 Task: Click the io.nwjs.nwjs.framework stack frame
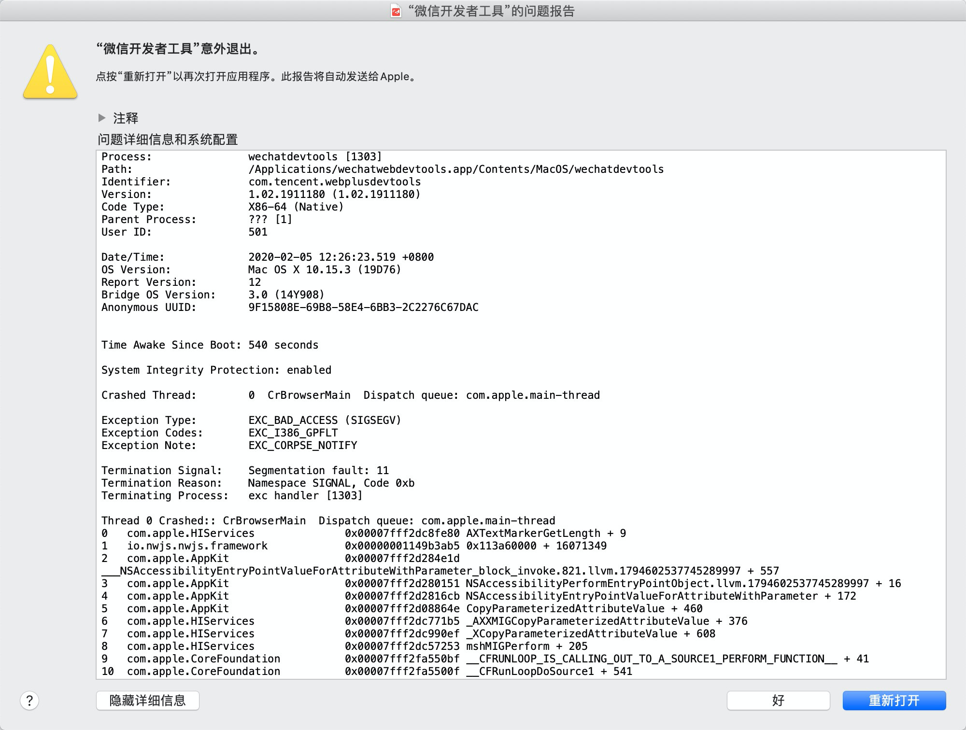tap(197, 546)
